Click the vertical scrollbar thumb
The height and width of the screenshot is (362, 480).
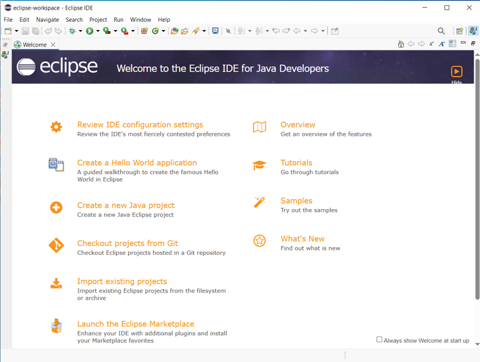coord(477,179)
